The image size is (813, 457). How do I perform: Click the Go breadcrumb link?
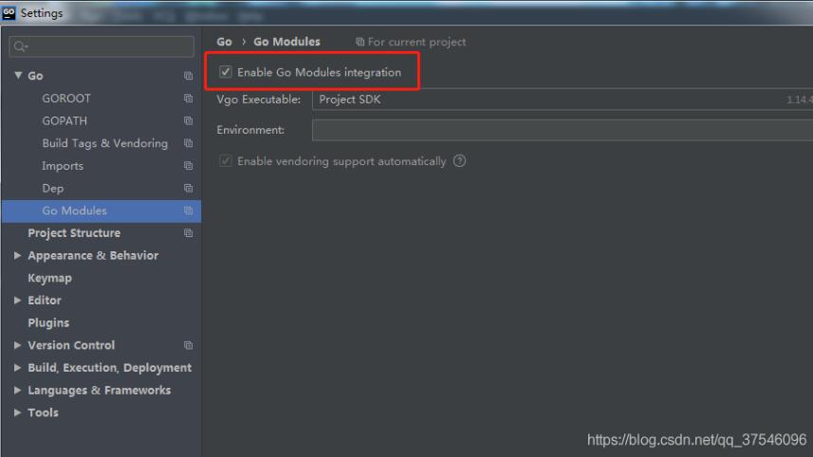pos(224,42)
